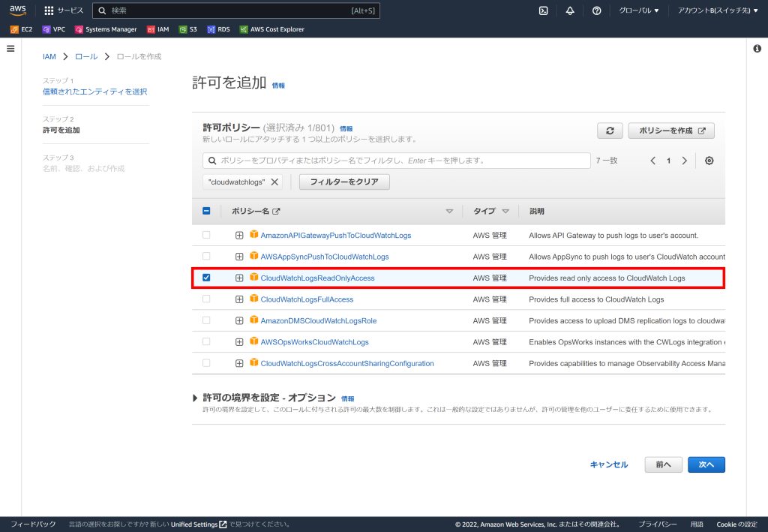Check CloudWatchLogsFullAccess policy checkbox
This screenshot has width=768, height=532.
point(206,299)
